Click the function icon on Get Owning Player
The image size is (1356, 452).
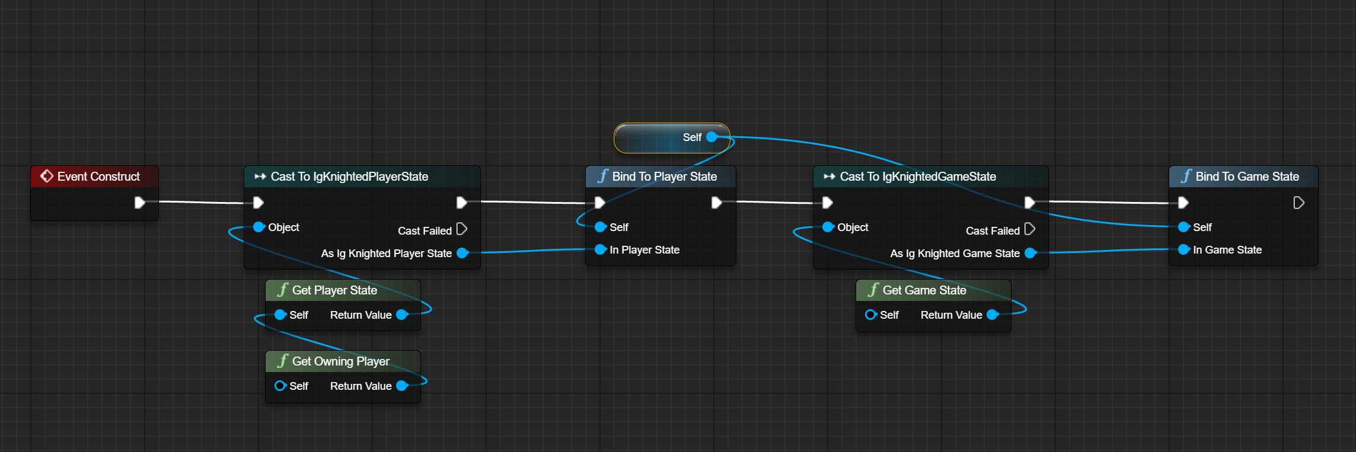click(x=283, y=361)
